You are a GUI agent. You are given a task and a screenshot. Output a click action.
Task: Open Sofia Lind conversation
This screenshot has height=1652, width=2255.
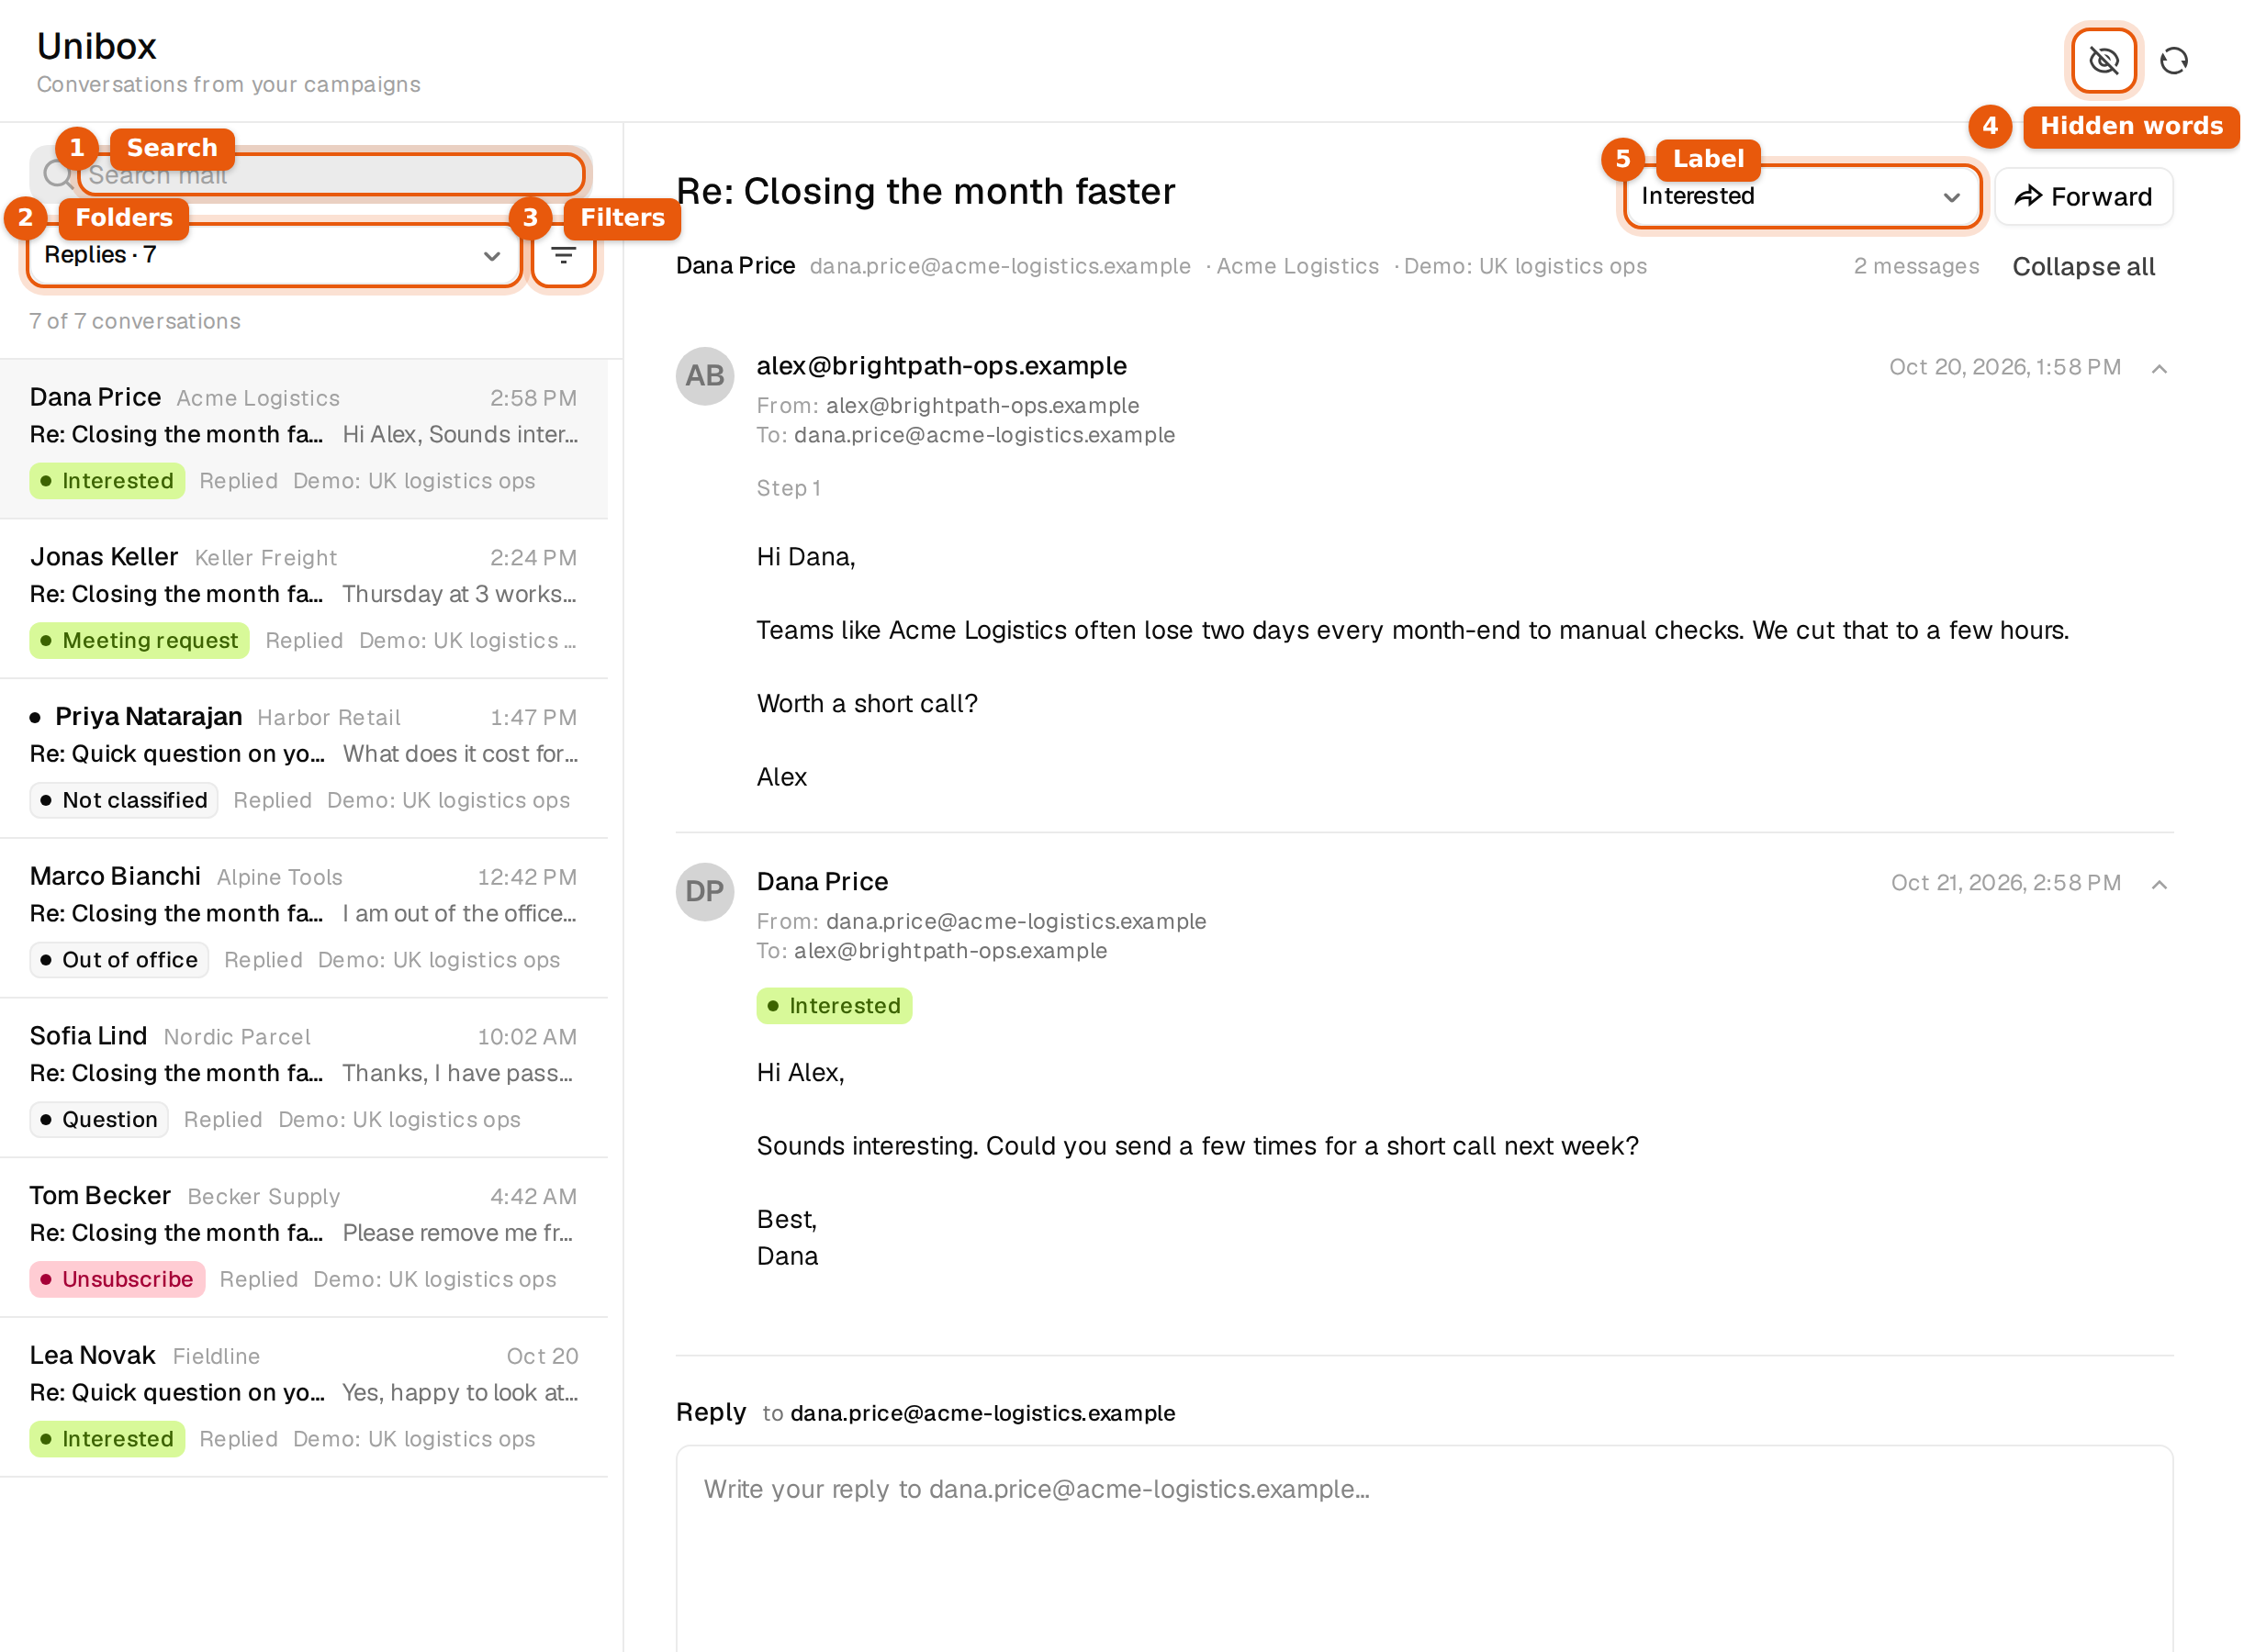click(304, 1078)
